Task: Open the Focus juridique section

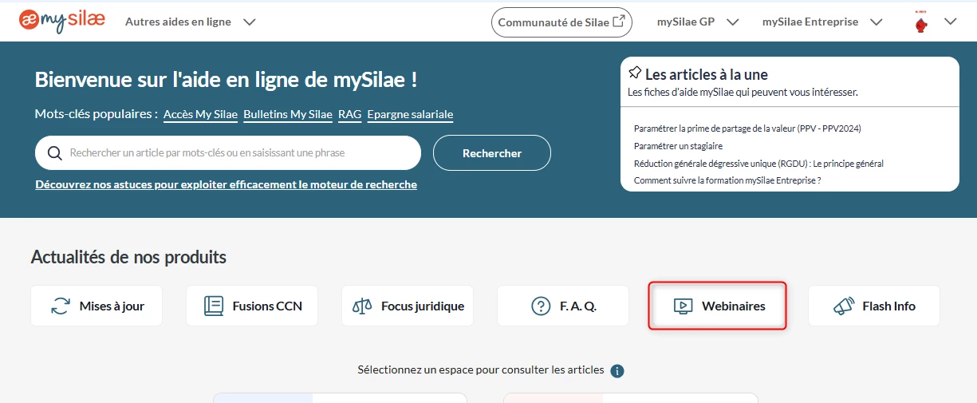Action: tap(408, 306)
